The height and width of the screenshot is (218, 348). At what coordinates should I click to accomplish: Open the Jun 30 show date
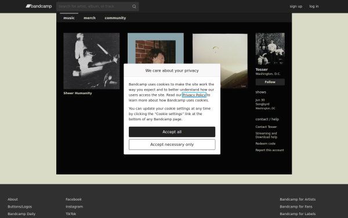click(x=260, y=100)
